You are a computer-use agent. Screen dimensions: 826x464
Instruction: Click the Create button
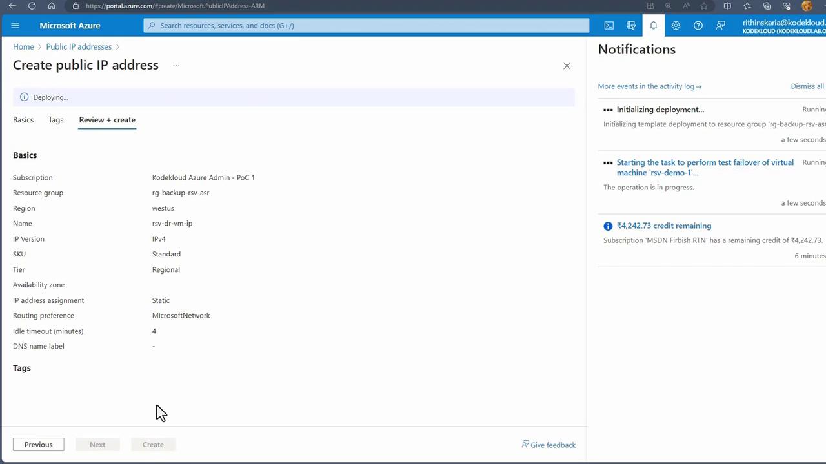point(153,445)
